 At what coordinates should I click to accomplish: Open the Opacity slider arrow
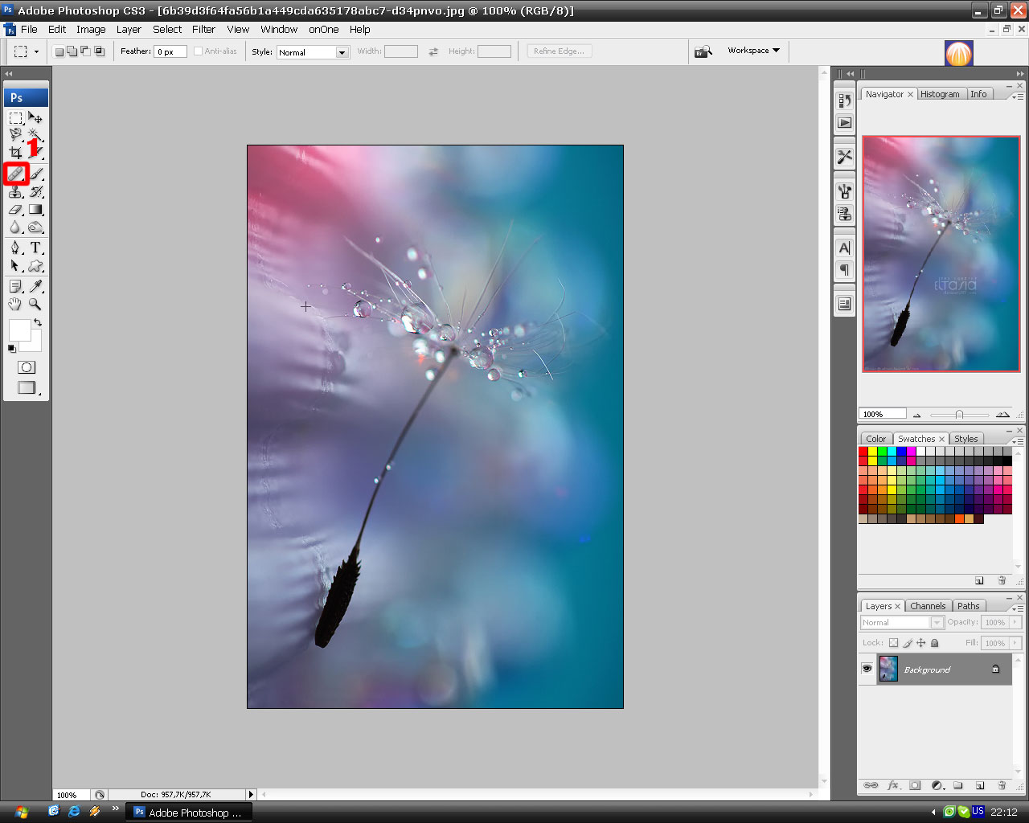[x=1015, y=622]
